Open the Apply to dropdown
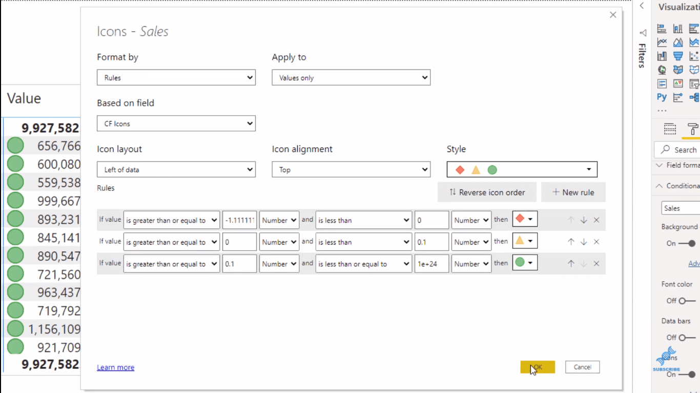700x393 pixels. (351, 78)
